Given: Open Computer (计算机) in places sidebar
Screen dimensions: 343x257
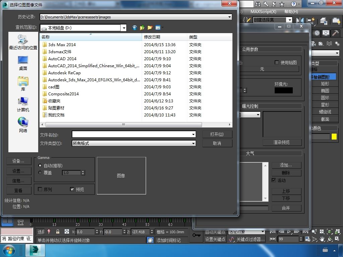Looking at the screenshot, I should click(23, 104).
